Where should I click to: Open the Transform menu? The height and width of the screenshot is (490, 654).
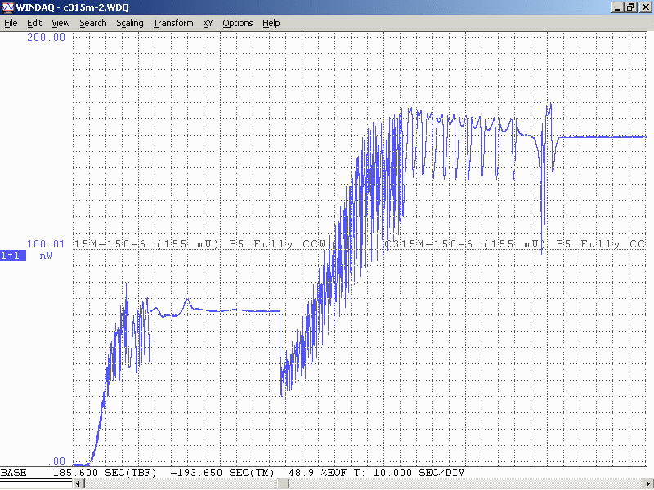(x=173, y=23)
